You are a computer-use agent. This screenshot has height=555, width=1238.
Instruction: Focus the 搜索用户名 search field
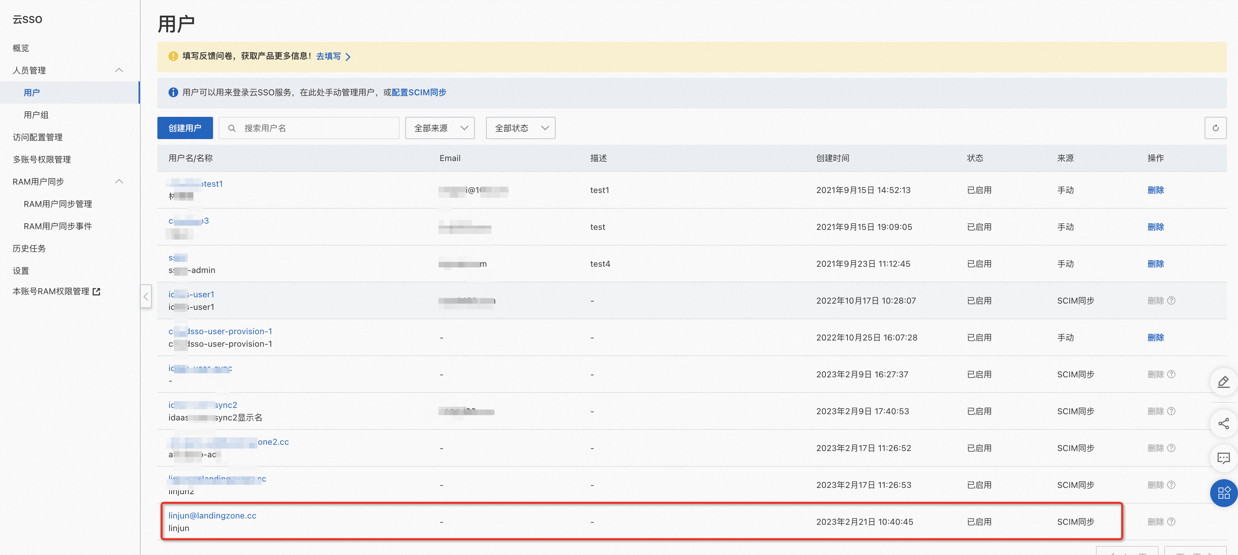point(317,128)
